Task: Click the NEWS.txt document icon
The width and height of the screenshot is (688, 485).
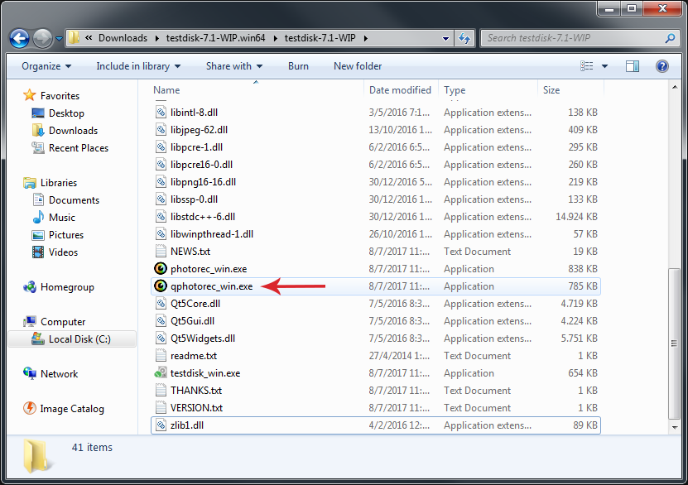Action: [x=161, y=252]
